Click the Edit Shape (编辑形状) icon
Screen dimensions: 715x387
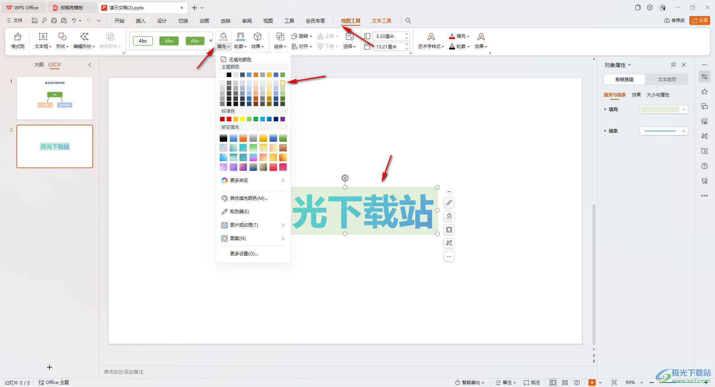[84, 36]
